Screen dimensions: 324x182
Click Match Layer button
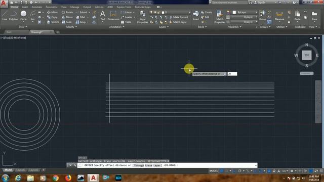[178, 22]
